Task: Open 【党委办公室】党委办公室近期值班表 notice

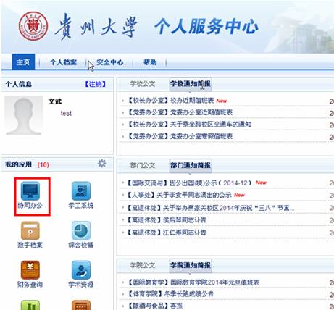Action: [180, 112]
